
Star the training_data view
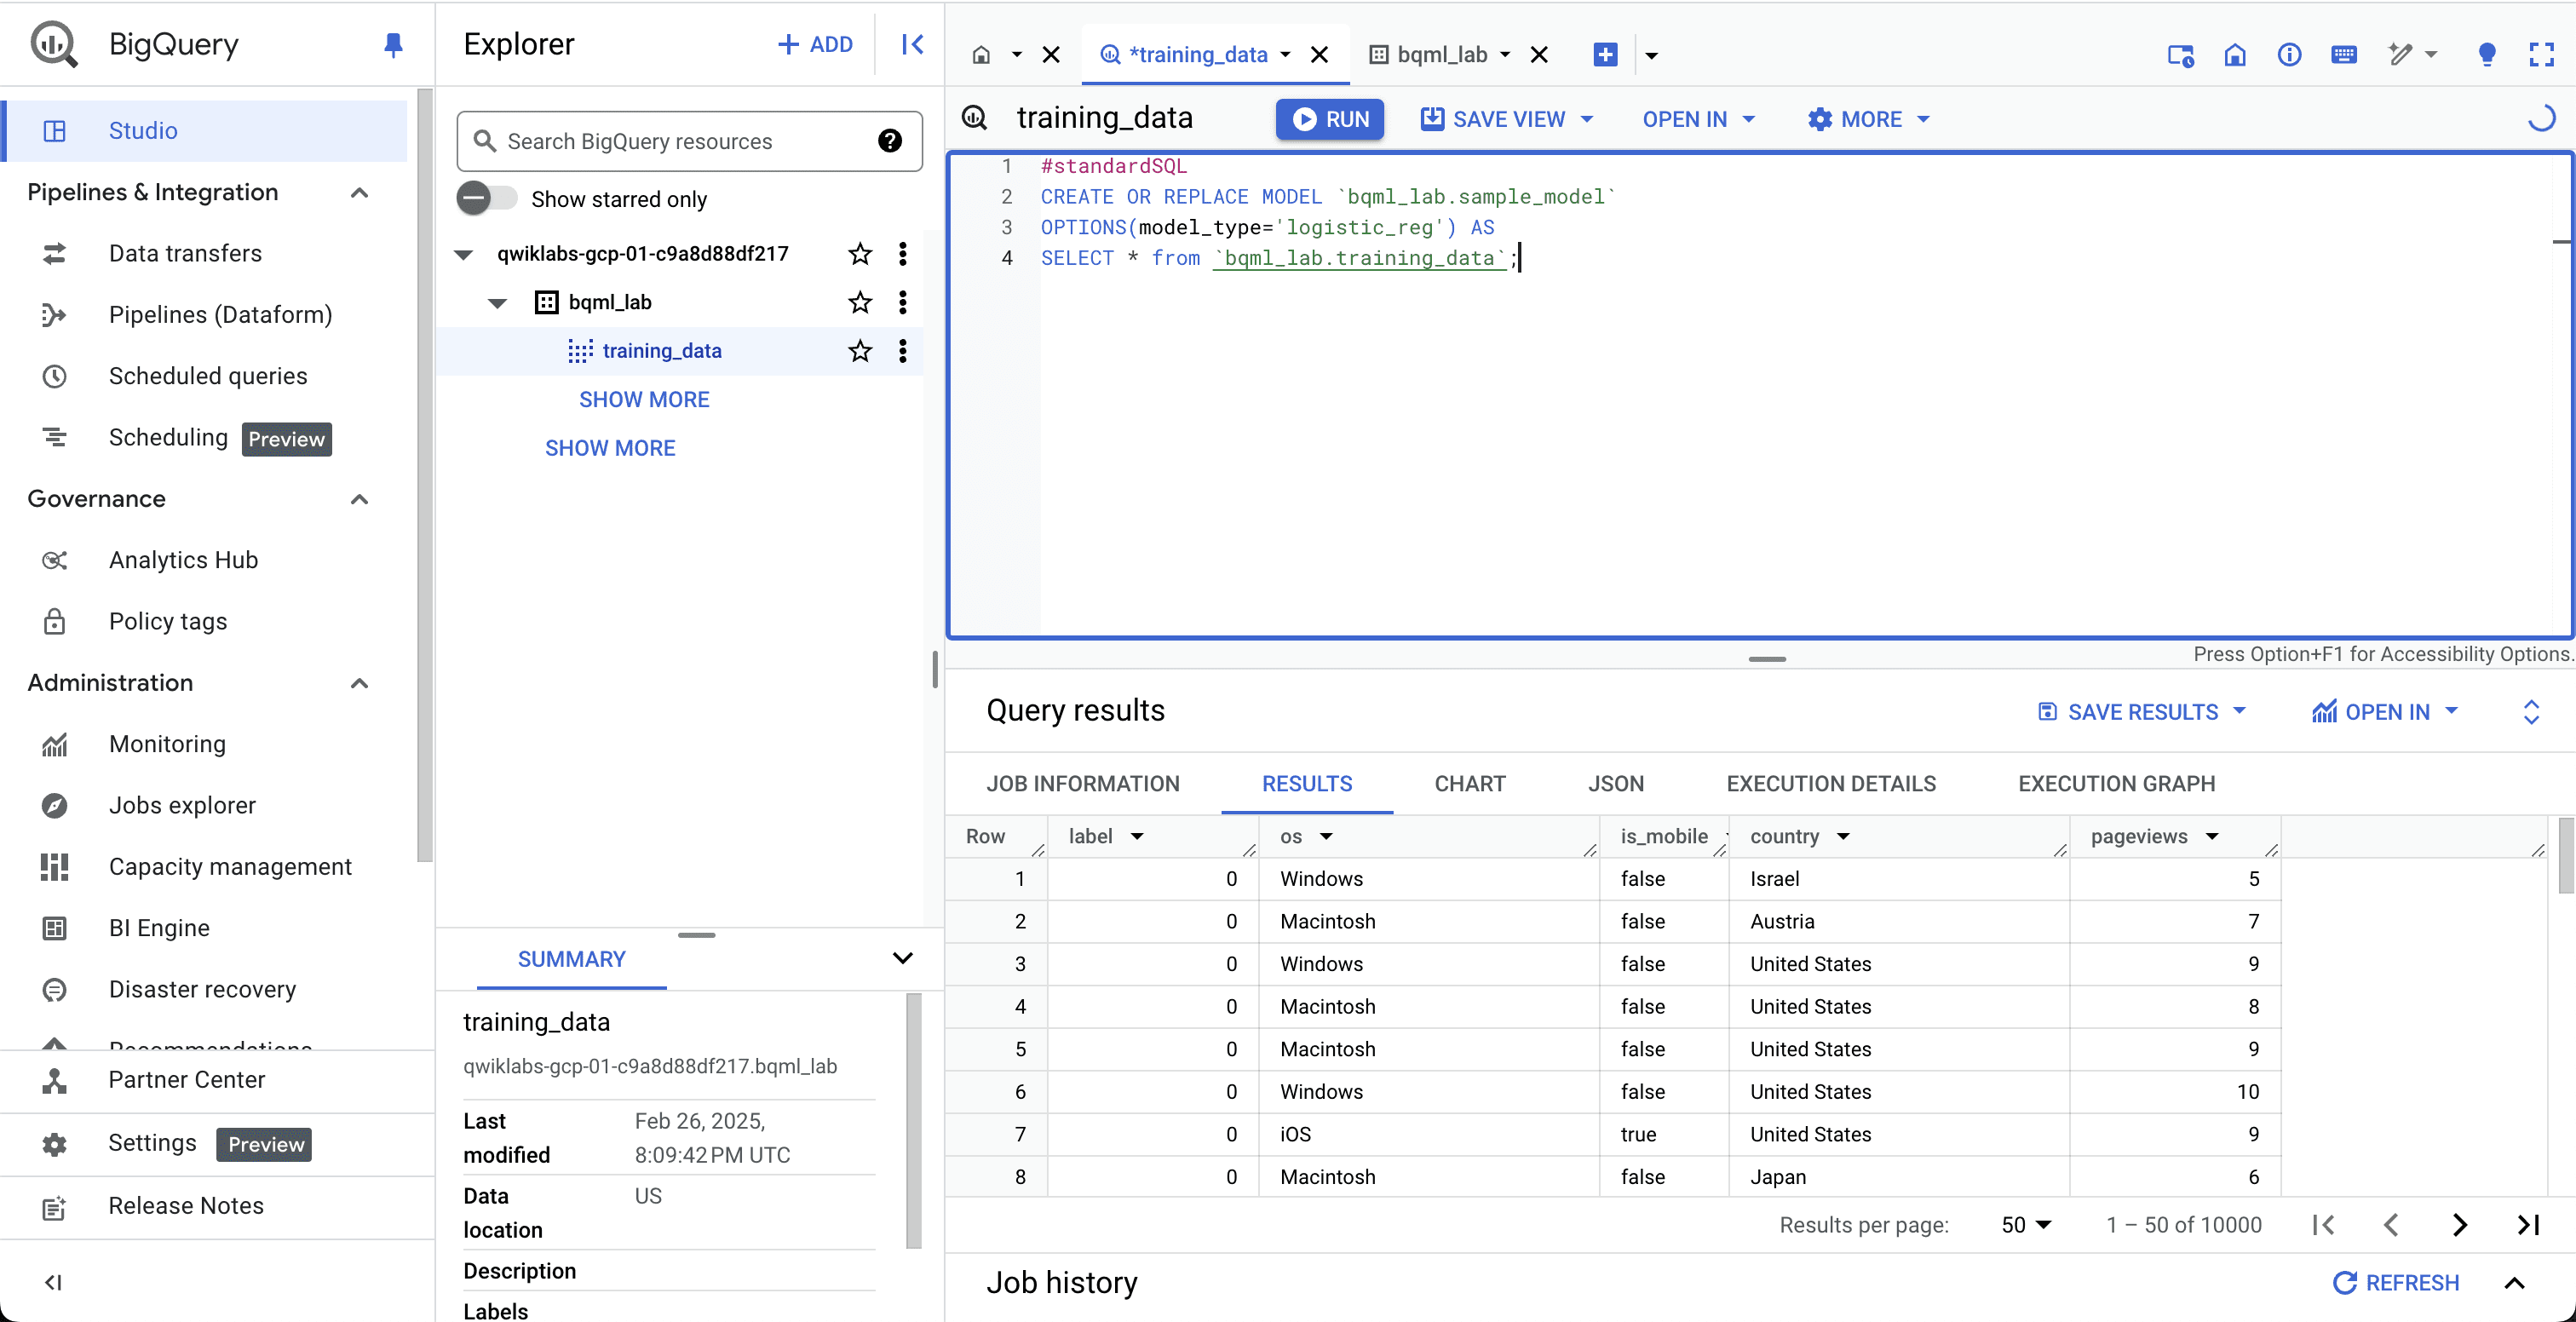click(x=859, y=351)
